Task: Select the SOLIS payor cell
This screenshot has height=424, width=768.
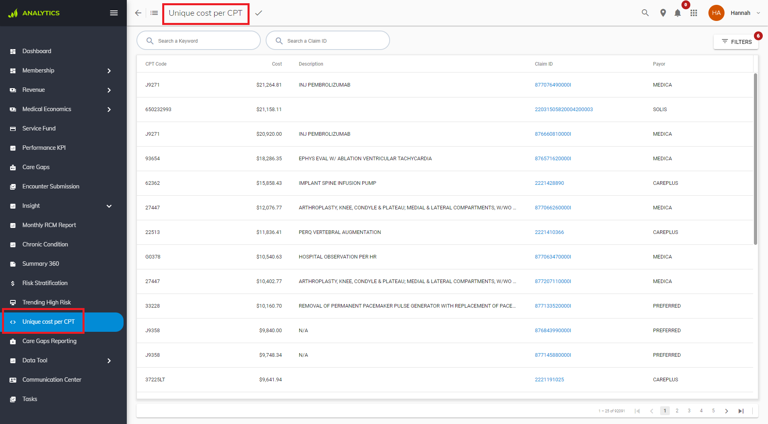Action: pyautogui.click(x=660, y=110)
